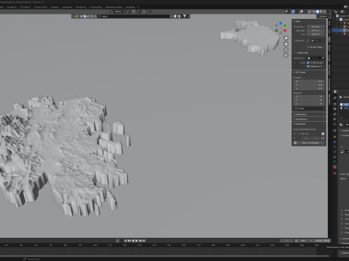Open the Tool properties tab icon
349x261 pixels.
(334, 98)
